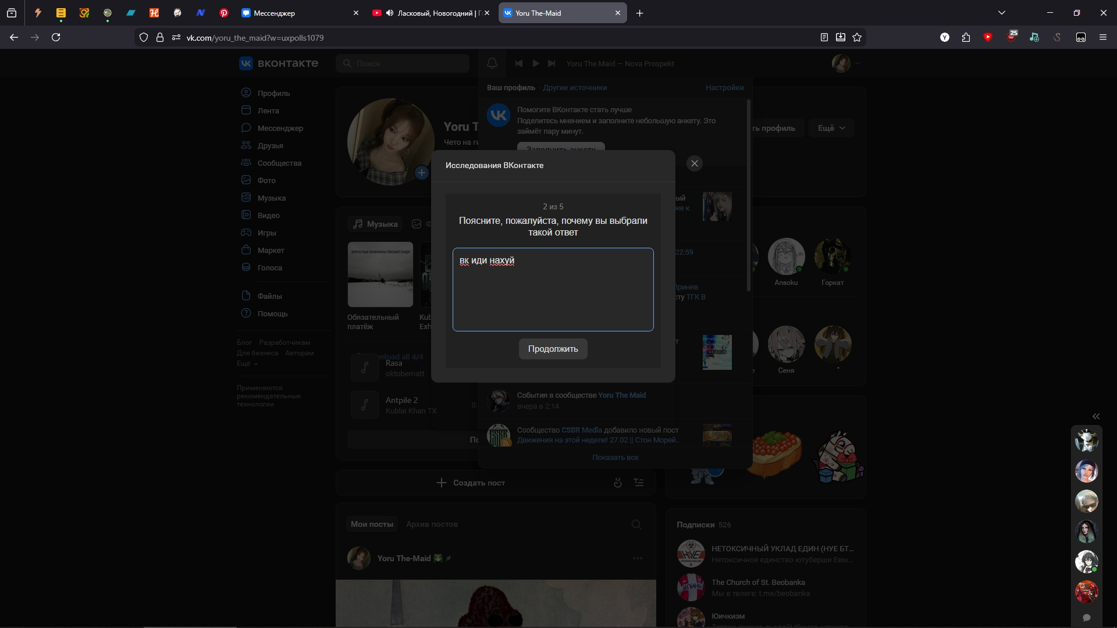1117x628 pixels.
Task: Collapse the chat sidebar double-chevron
Action: click(x=1096, y=416)
